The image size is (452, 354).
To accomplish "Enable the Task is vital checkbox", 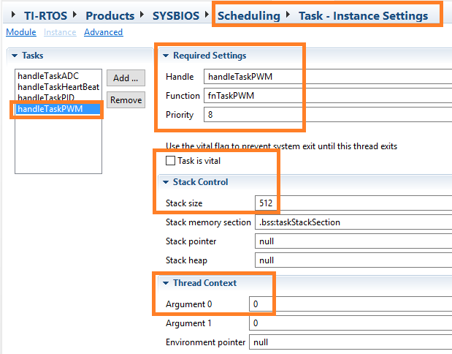I will click(x=171, y=160).
